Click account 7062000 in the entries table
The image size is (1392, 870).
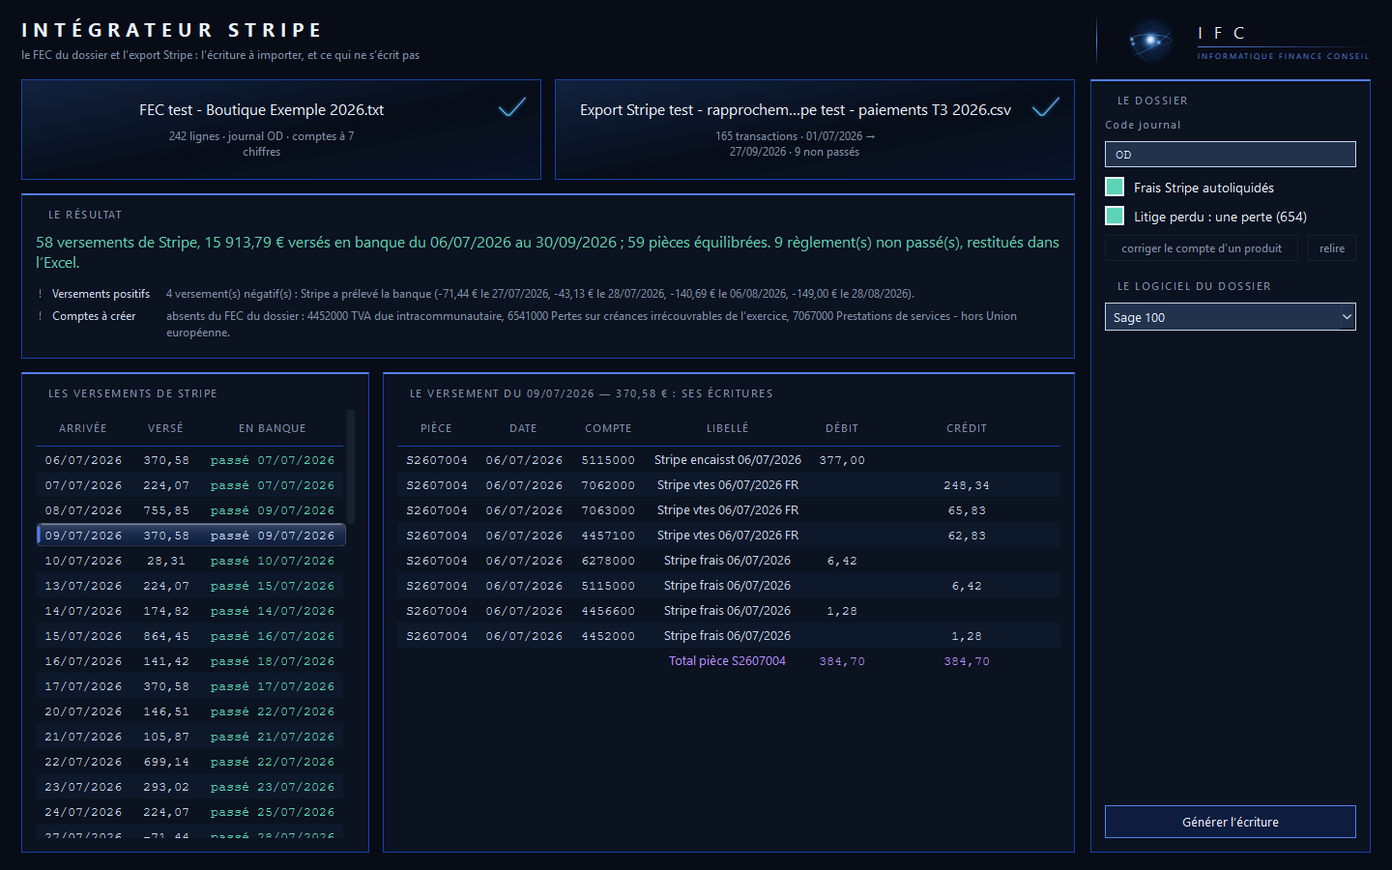[608, 485]
